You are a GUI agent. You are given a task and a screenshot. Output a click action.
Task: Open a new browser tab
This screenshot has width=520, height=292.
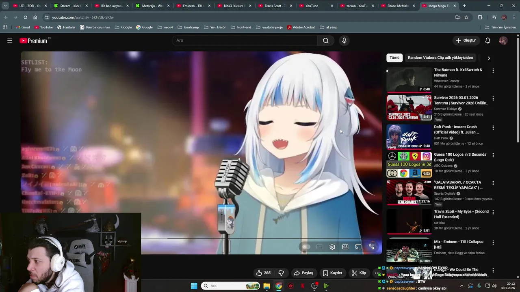(464, 6)
